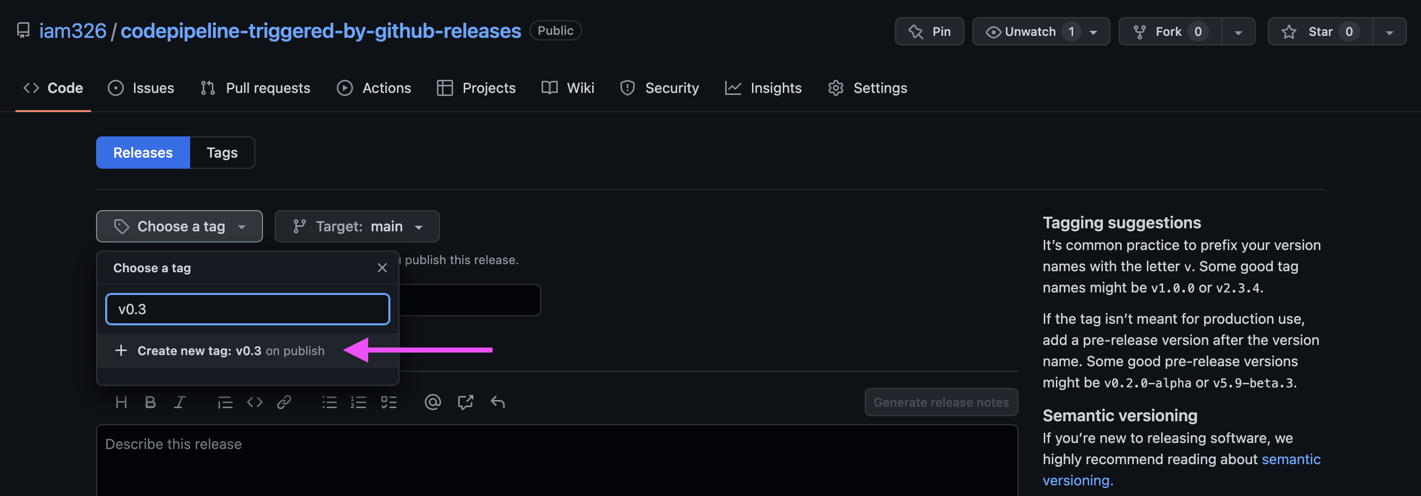Open the Actions tab
This screenshot has height=496, width=1421.
[x=374, y=87]
